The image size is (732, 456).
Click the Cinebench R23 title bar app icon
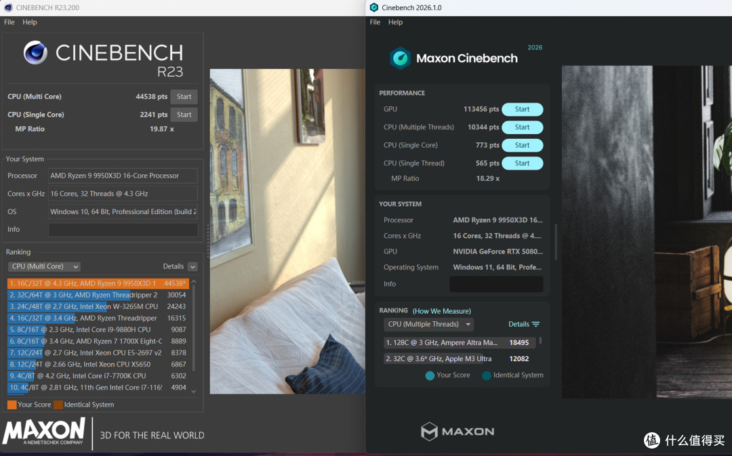tap(8, 7)
